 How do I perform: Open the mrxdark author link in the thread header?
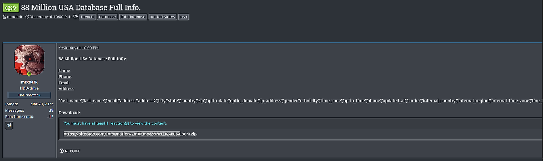coord(15,17)
